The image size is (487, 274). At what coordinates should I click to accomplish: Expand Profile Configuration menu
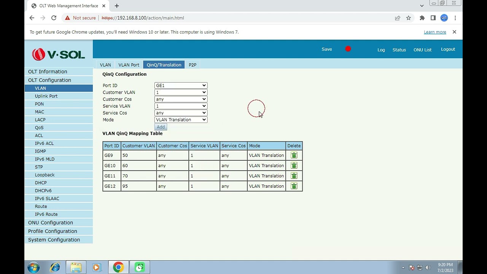pos(59,231)
